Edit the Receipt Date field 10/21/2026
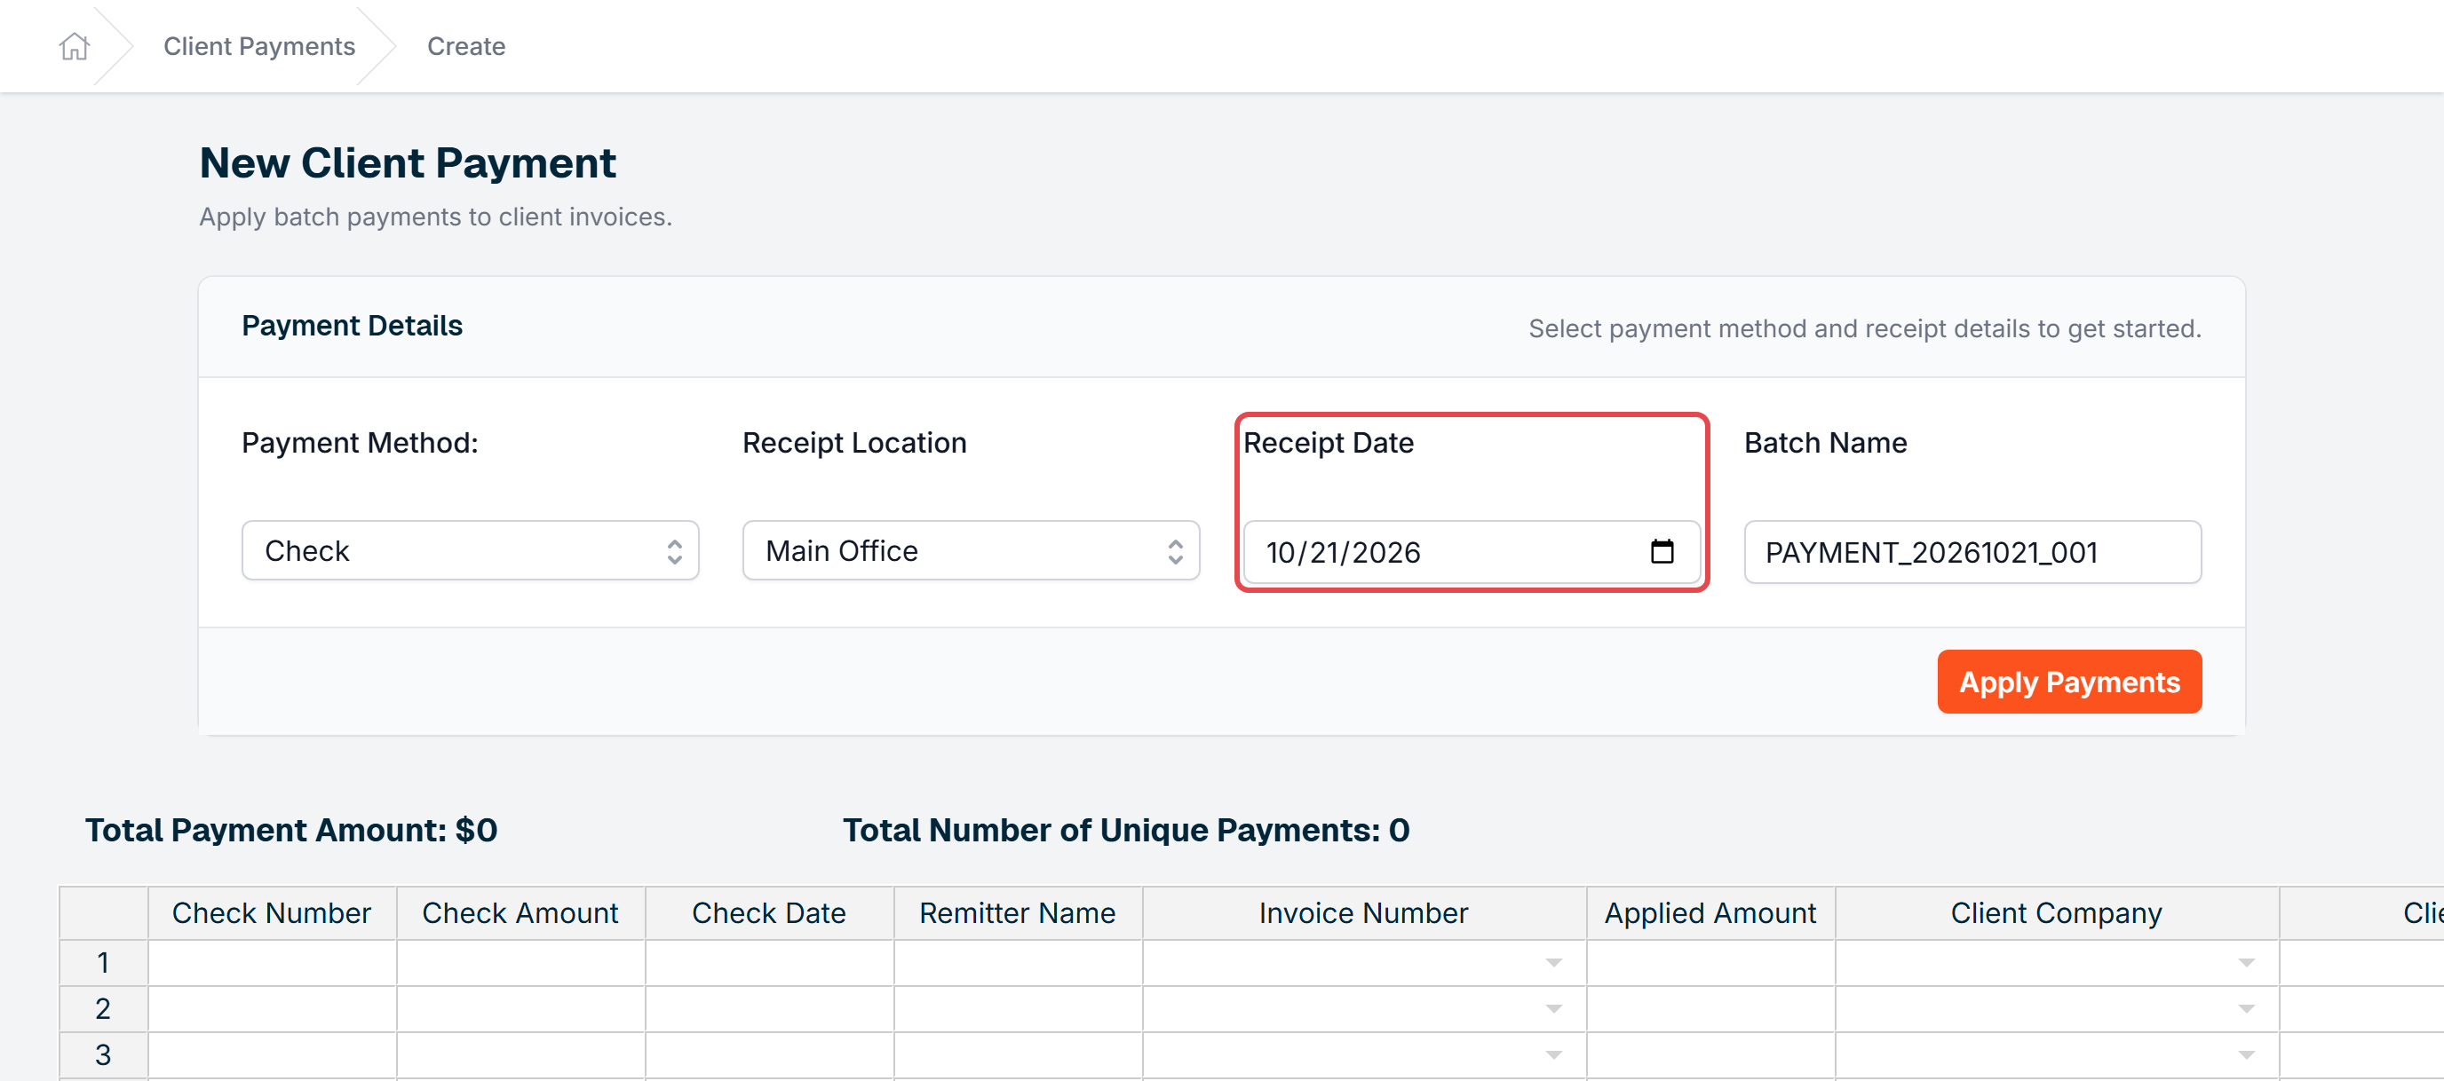The image size is (2444, 1081). pyautogui.click(x=1472, y=552)
